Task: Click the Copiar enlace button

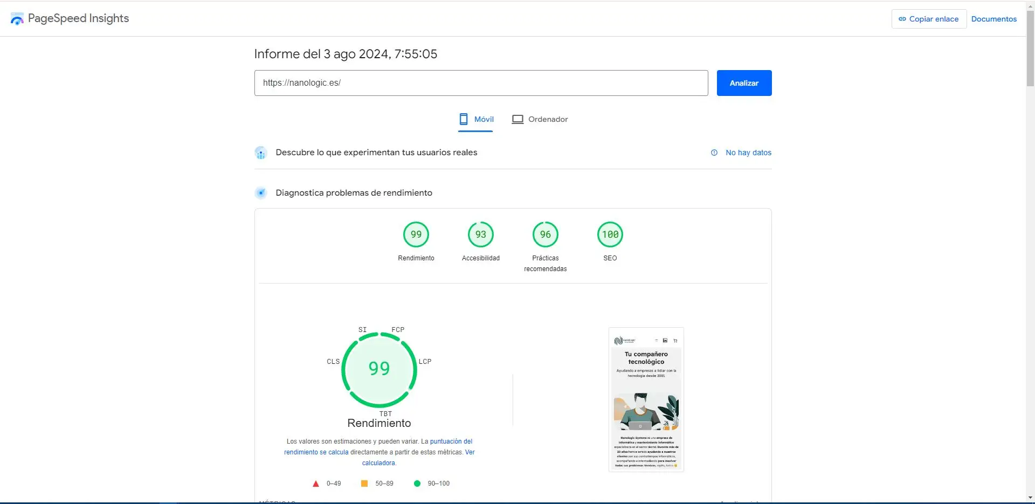Action: pyautogui.click(x=929, y=19)
